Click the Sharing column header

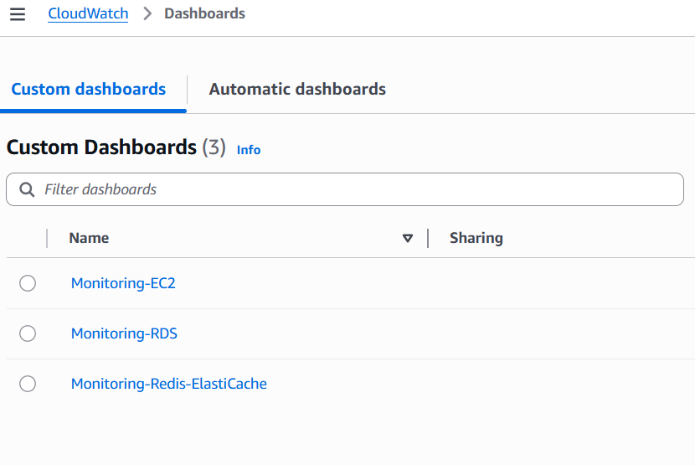476,238
